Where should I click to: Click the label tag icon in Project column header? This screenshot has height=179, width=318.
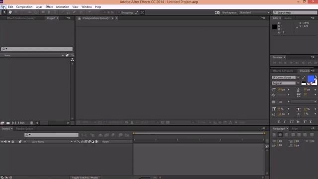67,55
